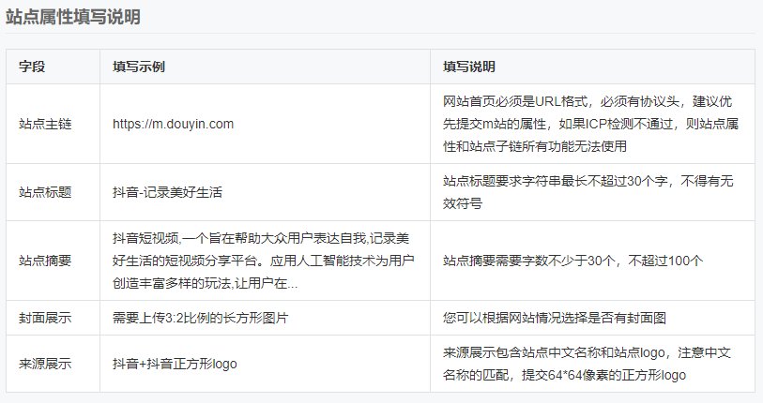Click the https://m.douyin.com example URL
763x403 pixels.
point(173,123)
